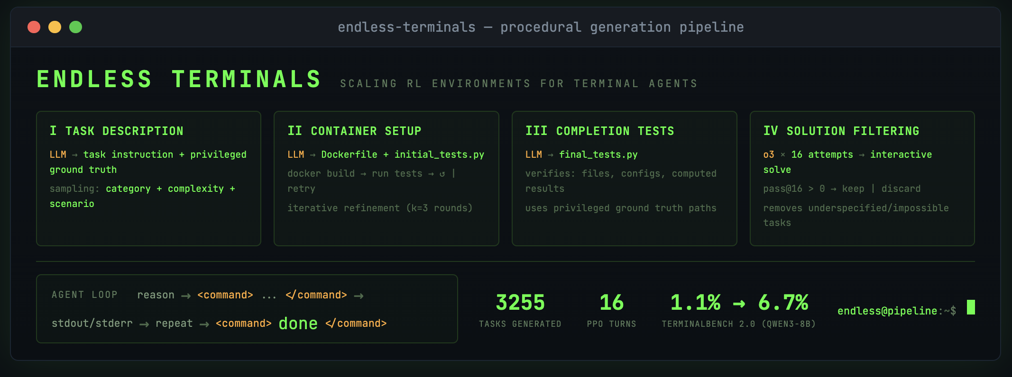Click the orange o3 label in Solution Filtering
The width and height of the screenshot is (1012, 377).
pyautogui.click(x=768, y=154)
